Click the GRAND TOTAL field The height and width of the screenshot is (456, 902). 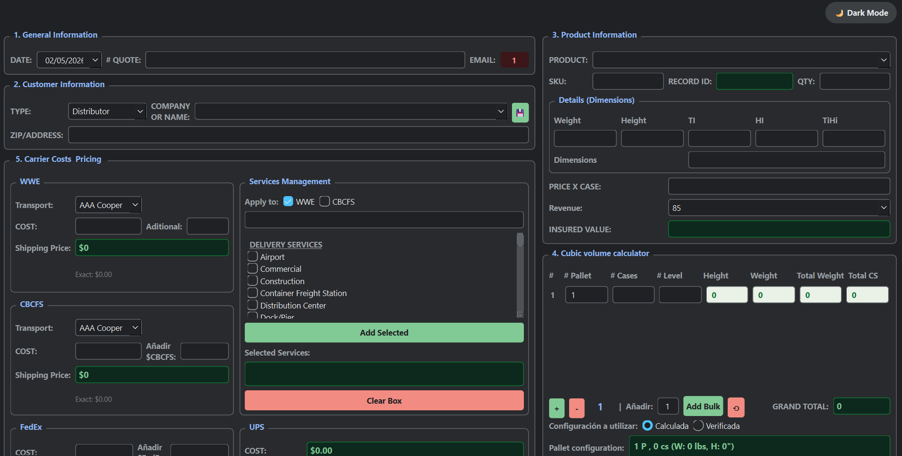[x=862, y=406]
